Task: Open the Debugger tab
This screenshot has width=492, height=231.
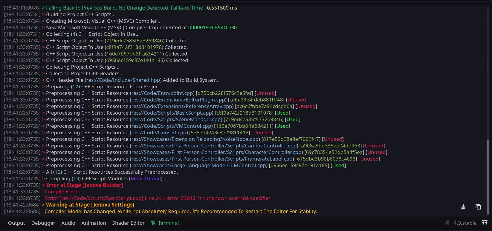Action: click(x=43, y=223)
